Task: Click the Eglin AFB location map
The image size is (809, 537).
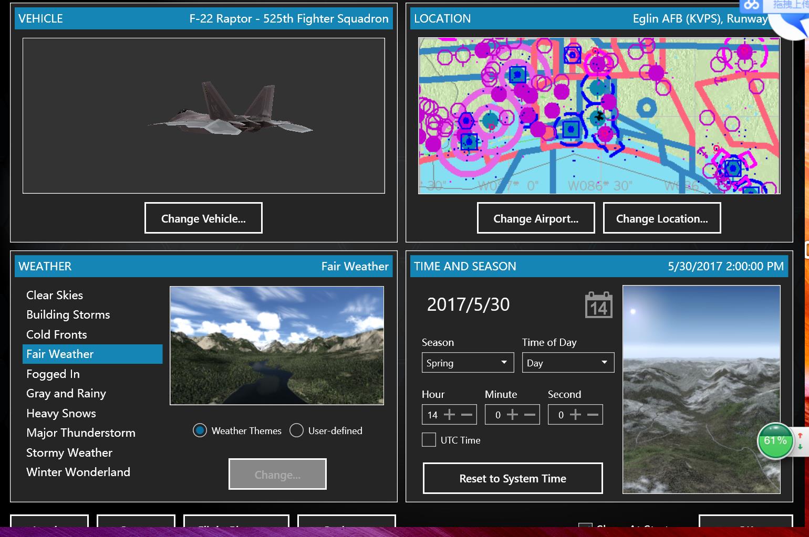Action: point(599,115)
